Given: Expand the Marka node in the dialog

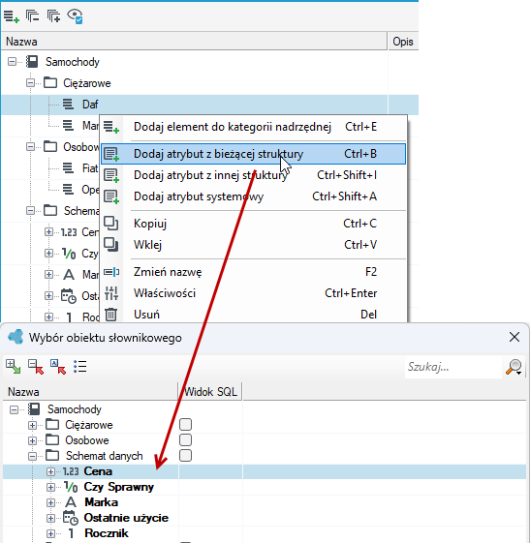Looking at the screenshot, I should coord(50,502).
